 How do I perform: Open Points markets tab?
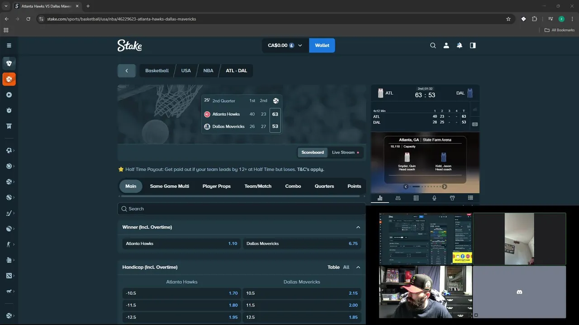354,186
